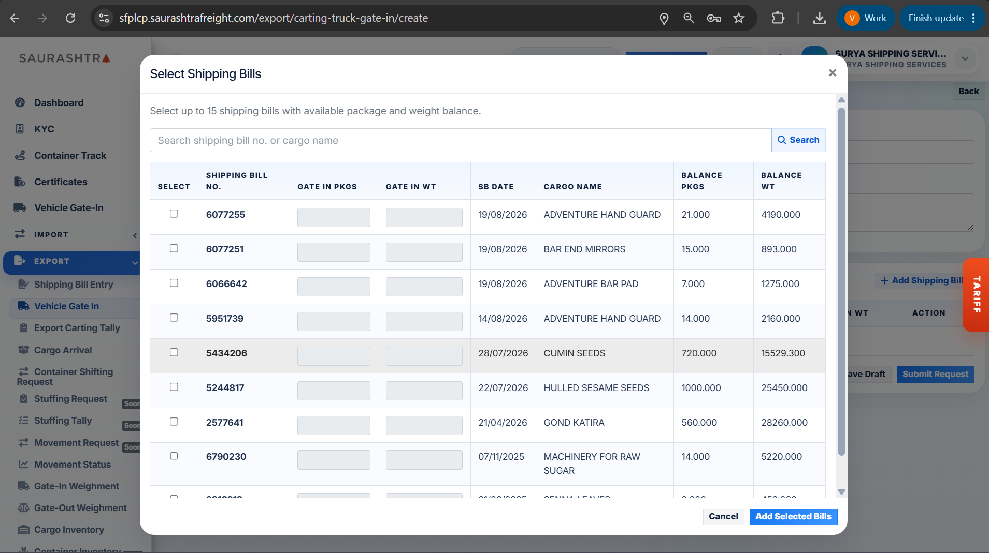
Task: Check the HULLED SESAME SEEDS bill checkbox
Action: pos(174,387)
